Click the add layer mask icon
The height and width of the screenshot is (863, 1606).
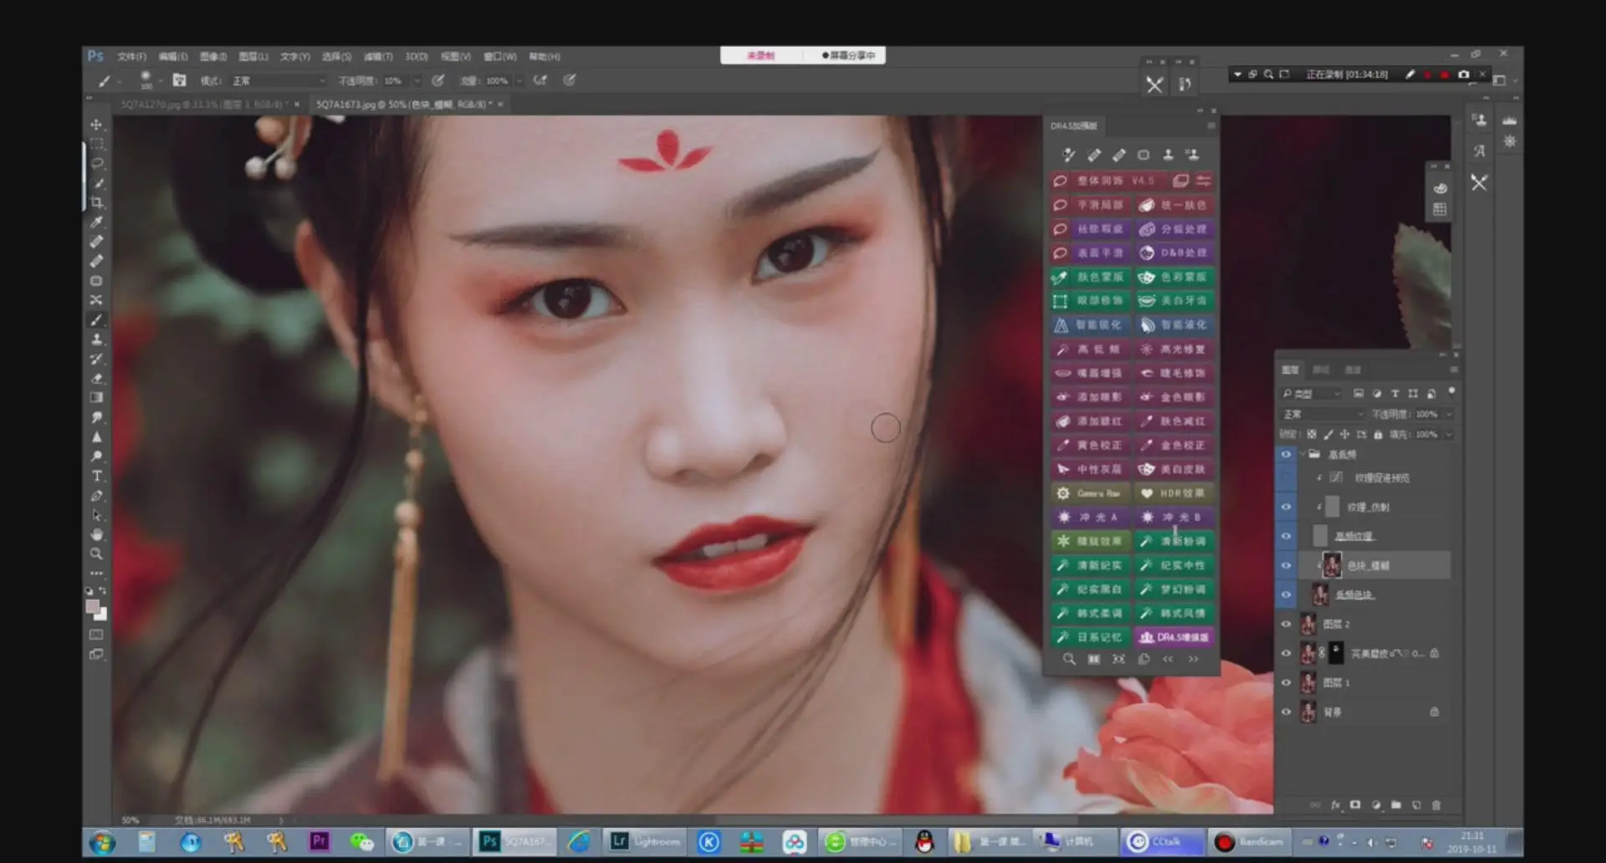(1355, 804)
